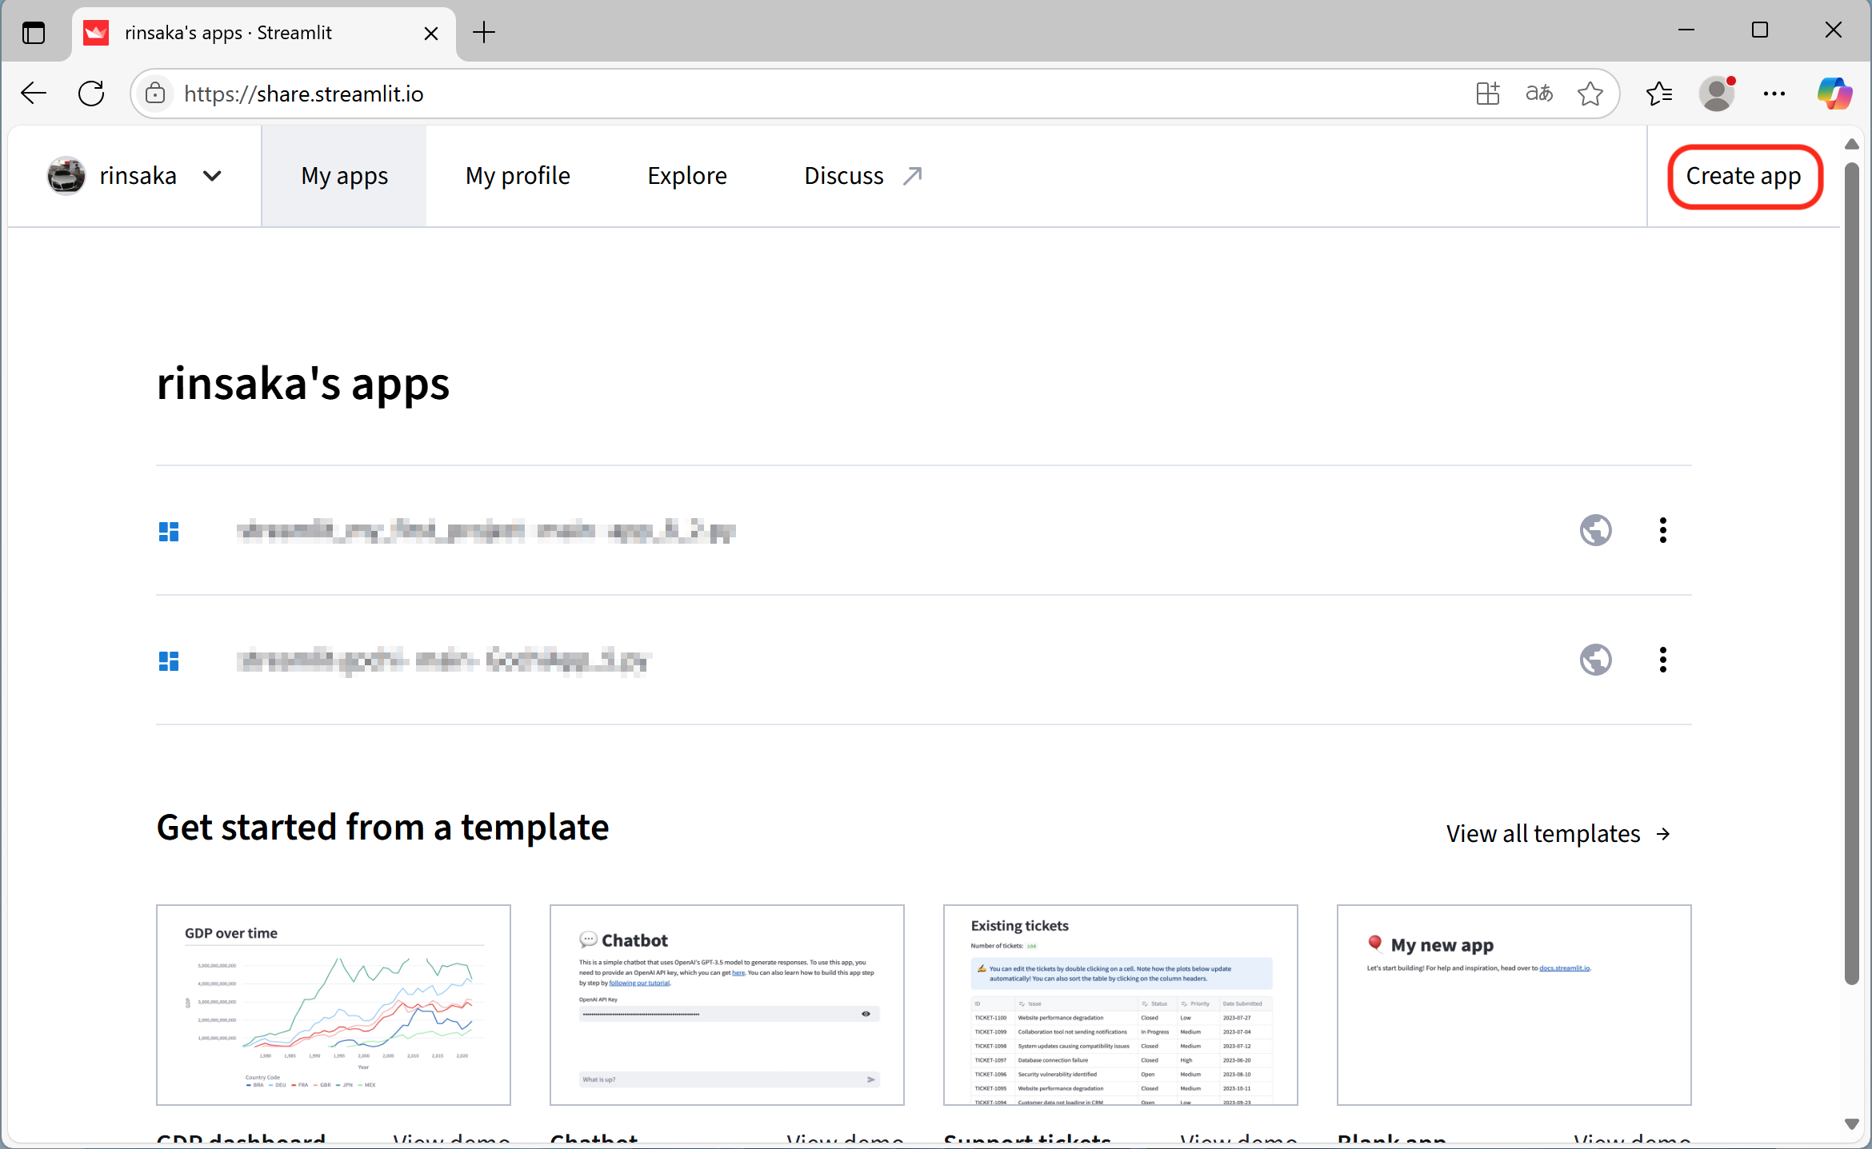Open the Copilot sidebar icon

(x=1834, y=94)
